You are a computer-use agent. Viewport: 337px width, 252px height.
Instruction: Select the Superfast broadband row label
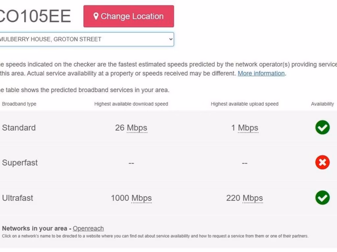(x=20, y=163)
